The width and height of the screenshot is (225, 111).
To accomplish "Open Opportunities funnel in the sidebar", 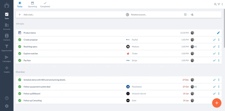I will (6, 48).
